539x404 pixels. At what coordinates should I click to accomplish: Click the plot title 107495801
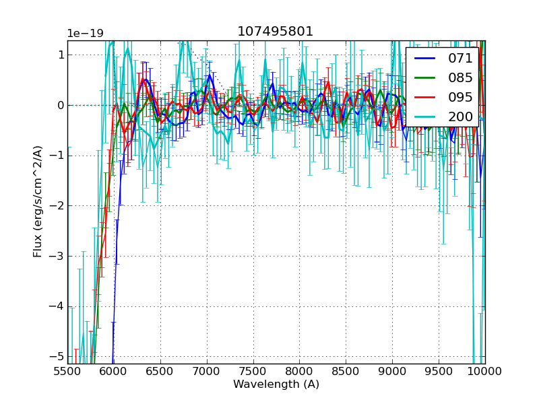pyautogui.click(x=276, y=32)
